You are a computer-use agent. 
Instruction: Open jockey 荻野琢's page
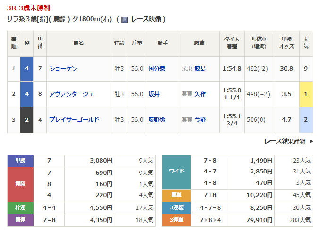pyautogui.click(x=156, y=119)
